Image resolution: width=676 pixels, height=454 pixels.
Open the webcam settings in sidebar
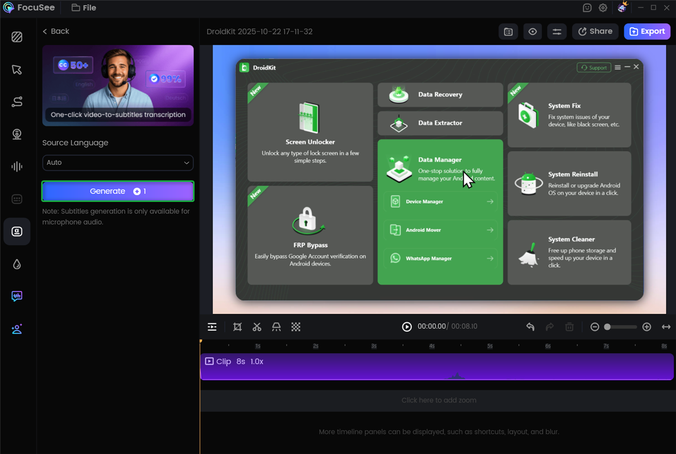(x=17, y=134)
